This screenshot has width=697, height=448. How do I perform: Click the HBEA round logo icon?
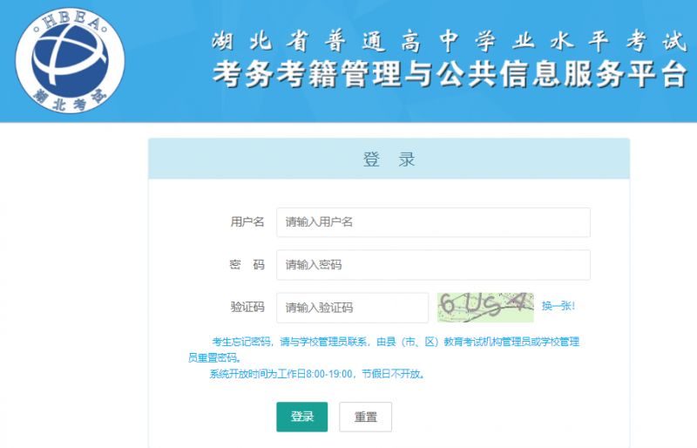(x=70, y=60)
